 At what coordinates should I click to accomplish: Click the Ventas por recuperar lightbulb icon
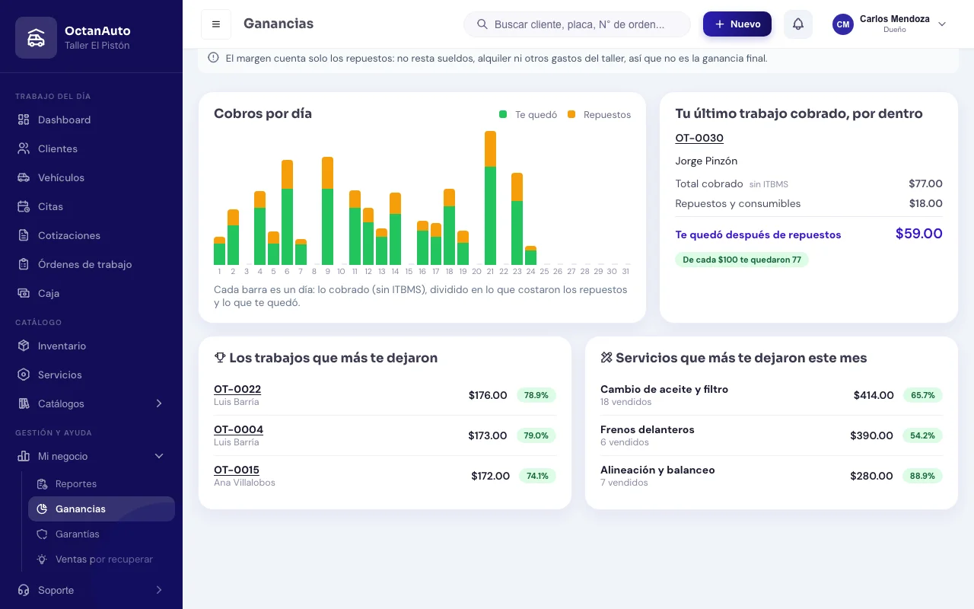tap(42, 559)
